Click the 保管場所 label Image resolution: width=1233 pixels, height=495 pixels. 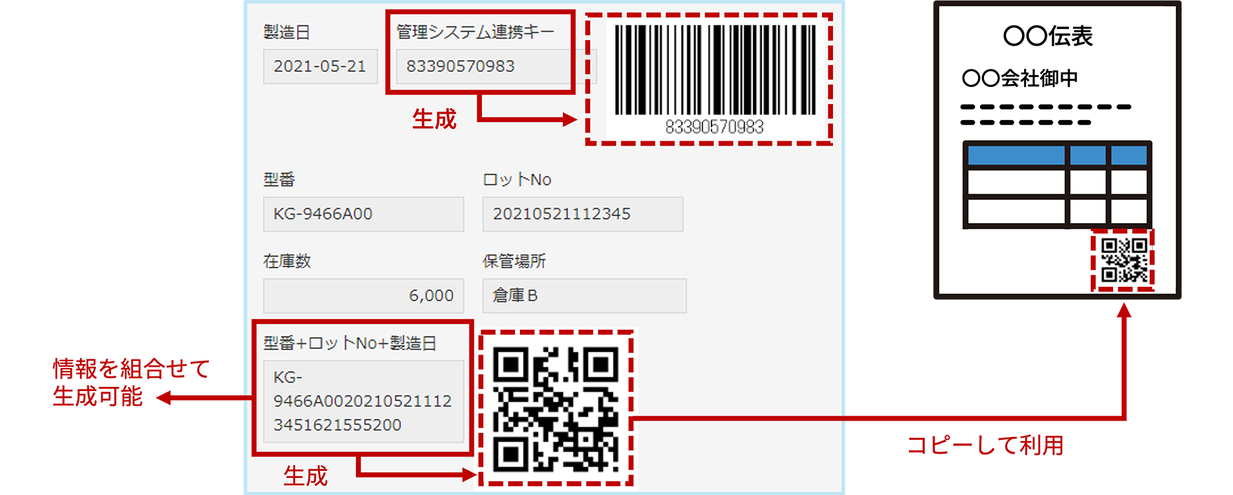(514, 261)
